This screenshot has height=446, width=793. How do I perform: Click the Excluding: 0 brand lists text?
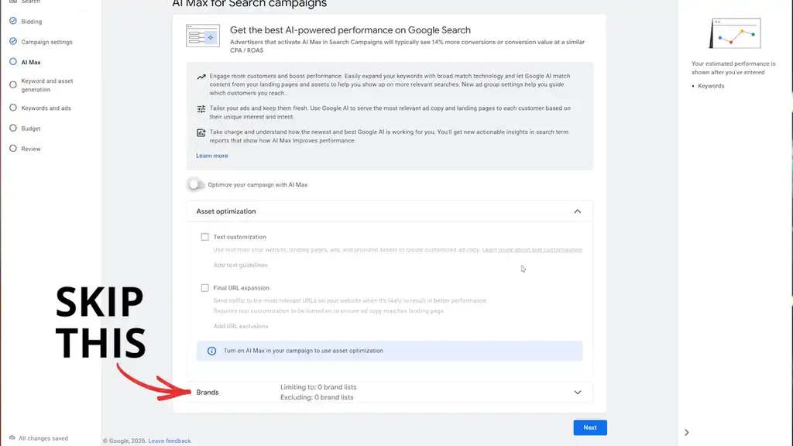pos(317,397)
